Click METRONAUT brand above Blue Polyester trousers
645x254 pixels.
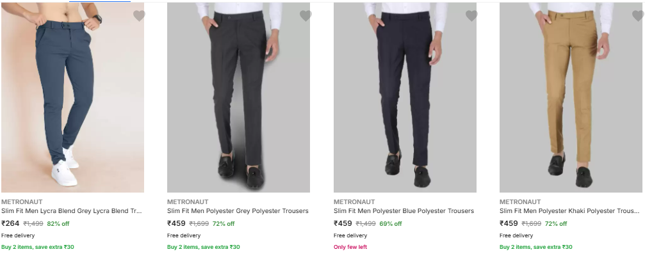click(x=354, y=202)
